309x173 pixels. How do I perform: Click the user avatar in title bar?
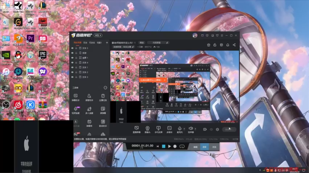tap(195, 35)
